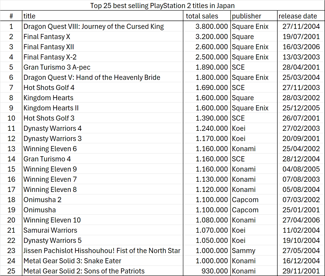Select 'Metal Gear Solid 3: Snake Eater' cell
The image size is (325, 276).
(x=103, y=261)
